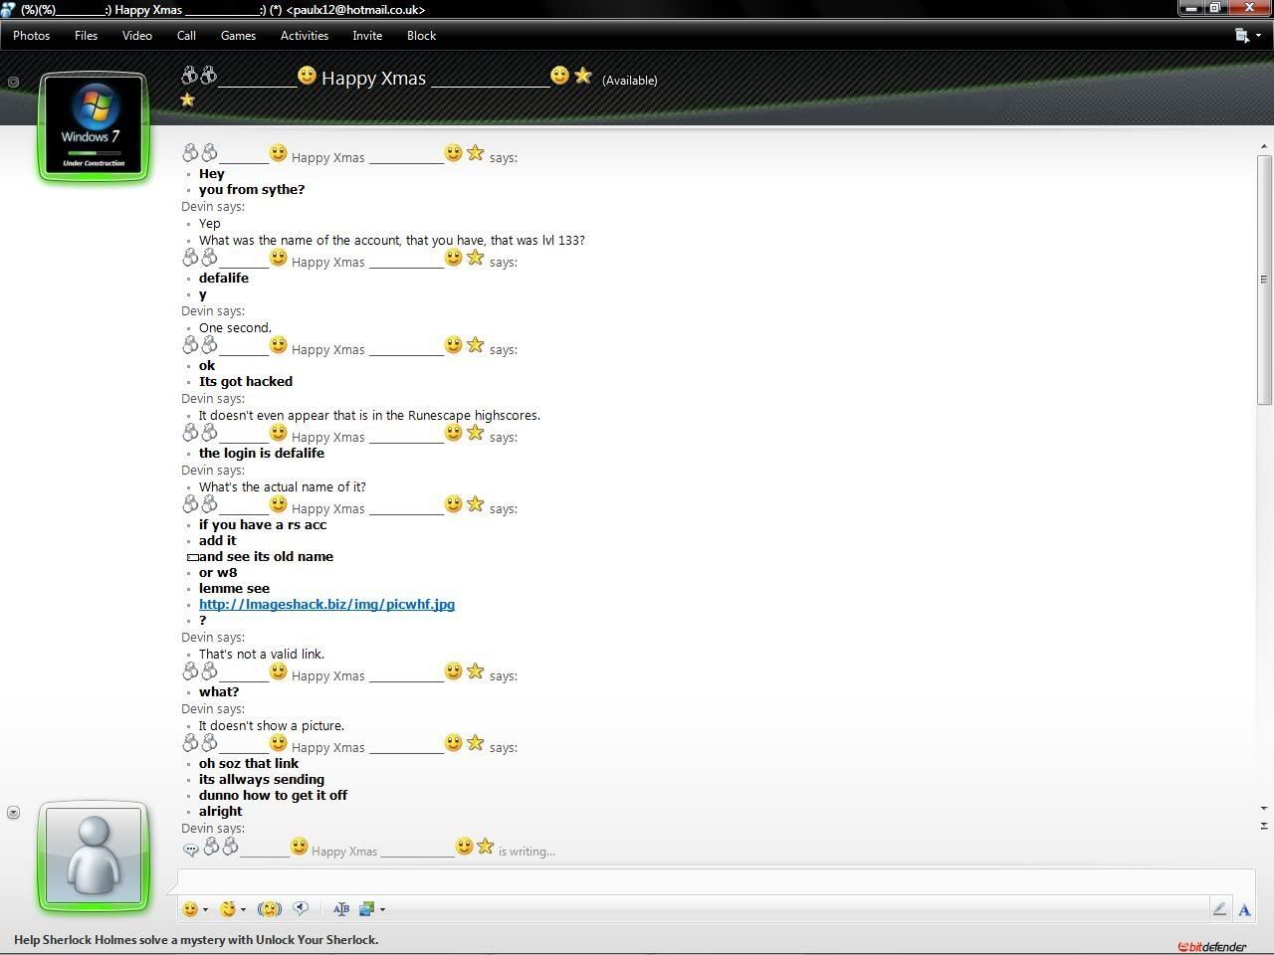This screenshot has width=1274, height=955.
Task: Click the background picture icon
Action: click(366, 908)
